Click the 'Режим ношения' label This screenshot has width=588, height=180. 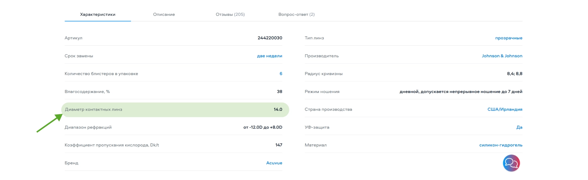[322, 91]
